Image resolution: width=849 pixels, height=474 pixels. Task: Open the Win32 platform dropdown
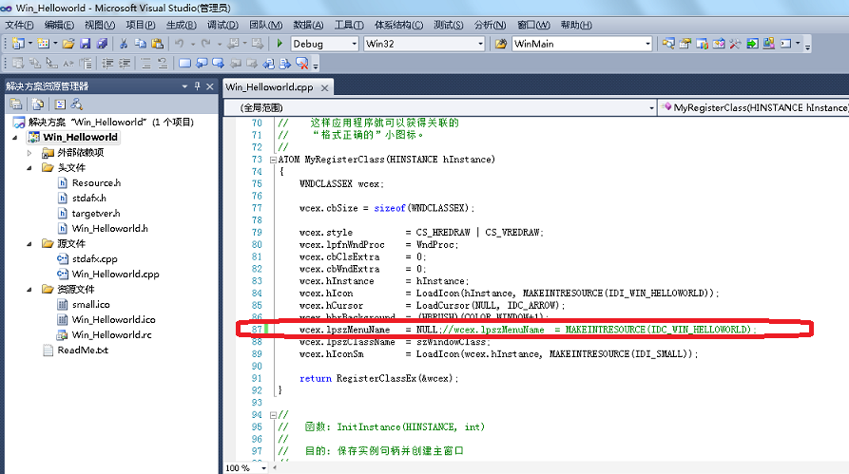480,44
